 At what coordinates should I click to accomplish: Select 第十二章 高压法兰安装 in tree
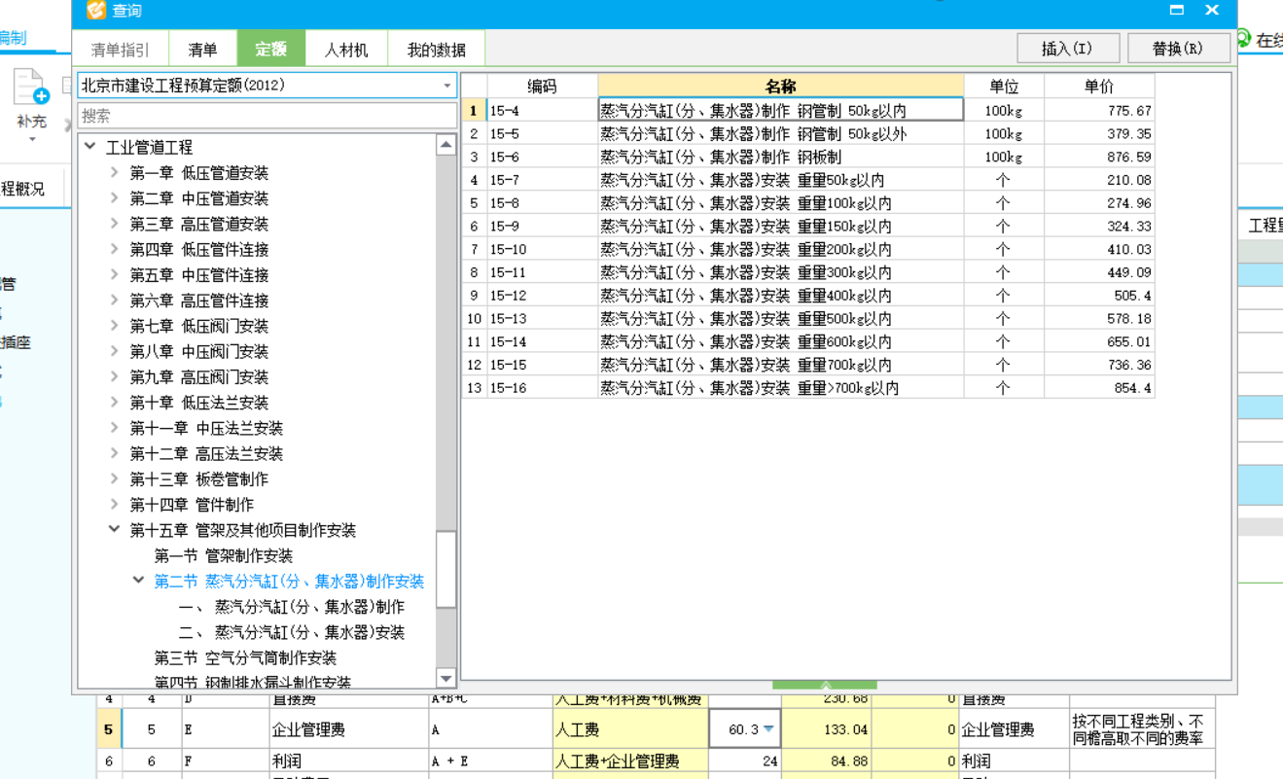207,453
